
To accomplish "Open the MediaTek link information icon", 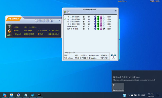I will click(x=40, y=21).
